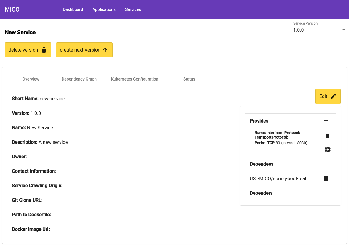The height and width of the screenshot is (251, 349).
Task: Delete the interface named 'interface' via its trash icon
Action: point(328,135)
